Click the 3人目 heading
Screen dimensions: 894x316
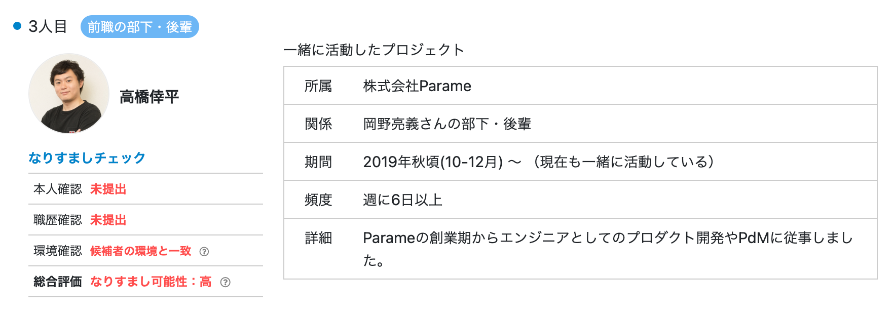48,26
